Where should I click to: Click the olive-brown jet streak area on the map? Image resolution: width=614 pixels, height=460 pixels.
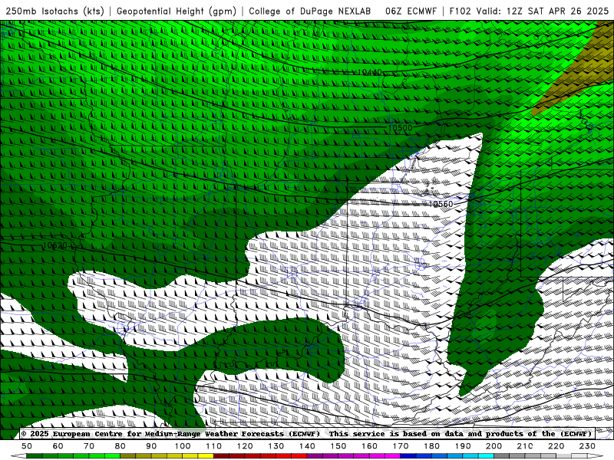583,68
